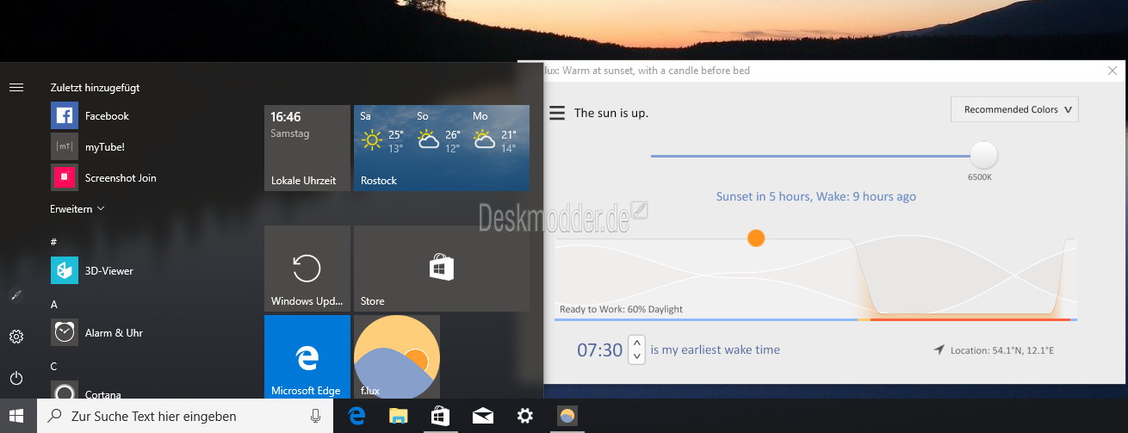Viewport: 1128px width, 433px height.
Task: Click the day-night color timeline bar
Action: click(815, 320)
